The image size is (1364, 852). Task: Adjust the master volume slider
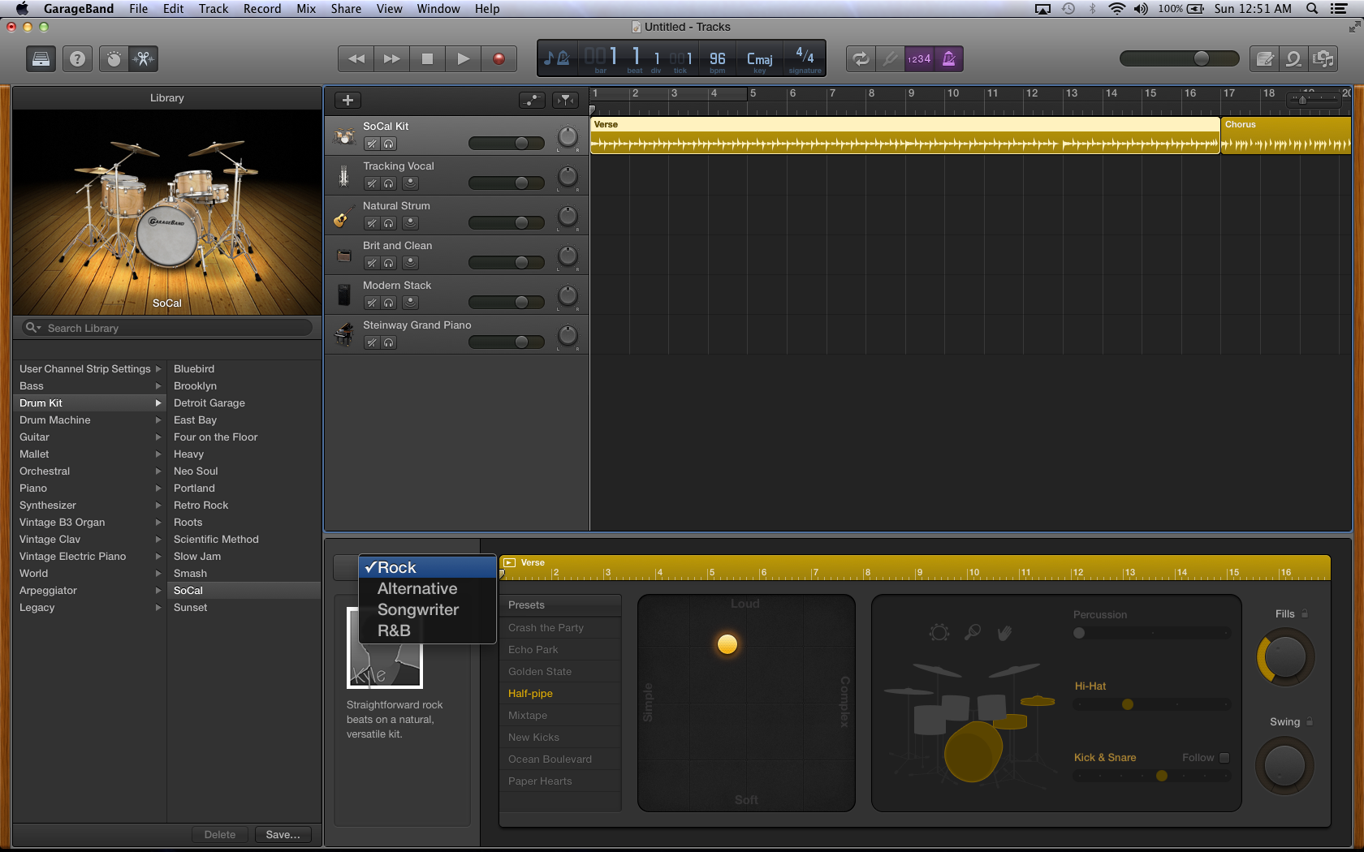coord(1179,58)
